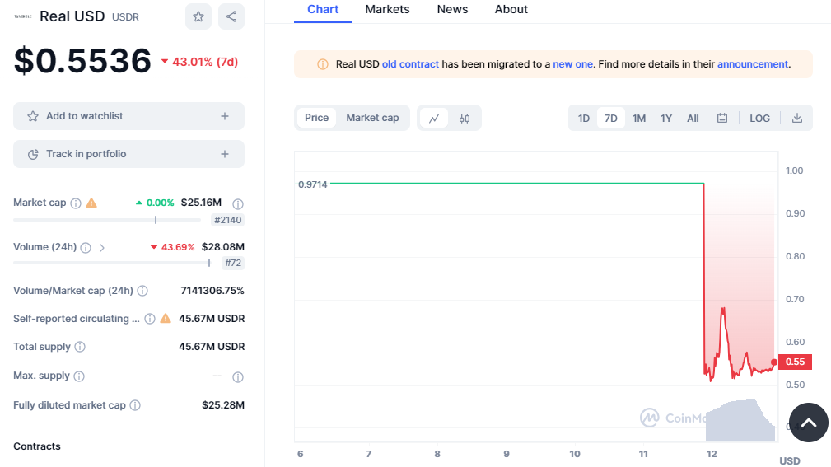Click the orange warning triangle next to Market cap
The height and width of the screenshot is (467, 831).
pyautogui.click(x=91, y=203)
